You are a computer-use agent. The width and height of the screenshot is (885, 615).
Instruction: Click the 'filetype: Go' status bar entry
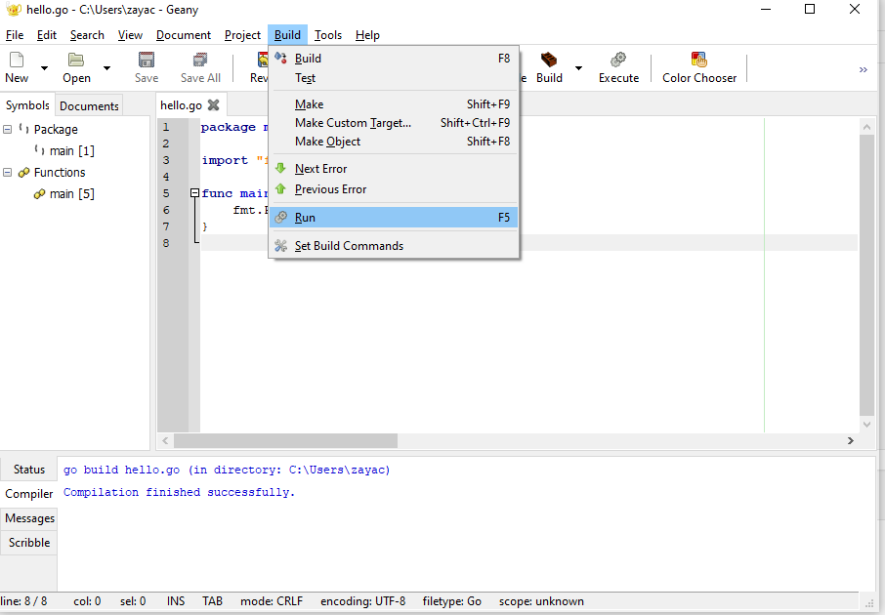(451, 601)
